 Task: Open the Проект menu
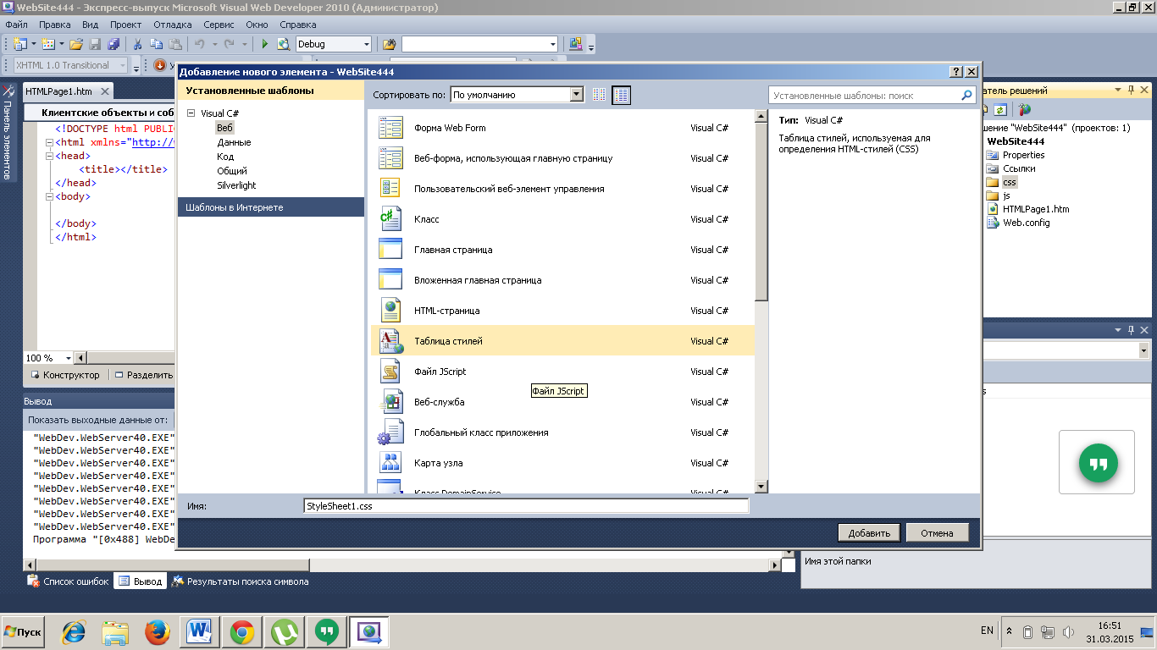tap(126, 25)
